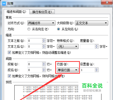
Task: Open the 段前 unit 行 dropdown
Action: [49, 64]
